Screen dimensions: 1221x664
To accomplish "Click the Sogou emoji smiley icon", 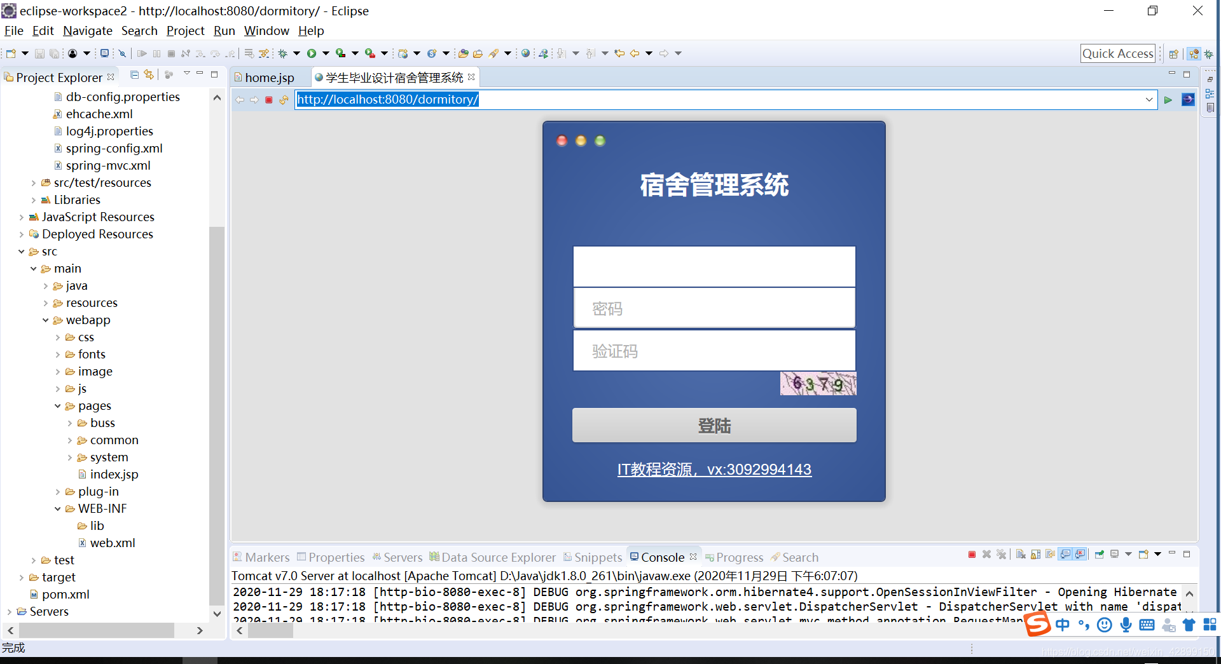I will [x=1105, y=625].
